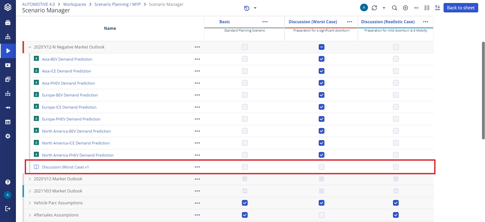Click the history clock icon
The height and width of the screenshot is (222, 485).
point(247,8)
